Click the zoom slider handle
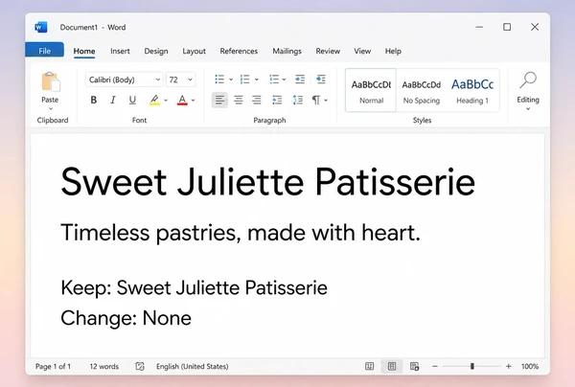Viewport: 575px width, 387px height. tap(472, 366)
